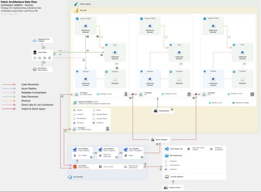Click the Source Data database icon
Screen dimensions: 261x192
pyautogui.click(x=35, y=53)
